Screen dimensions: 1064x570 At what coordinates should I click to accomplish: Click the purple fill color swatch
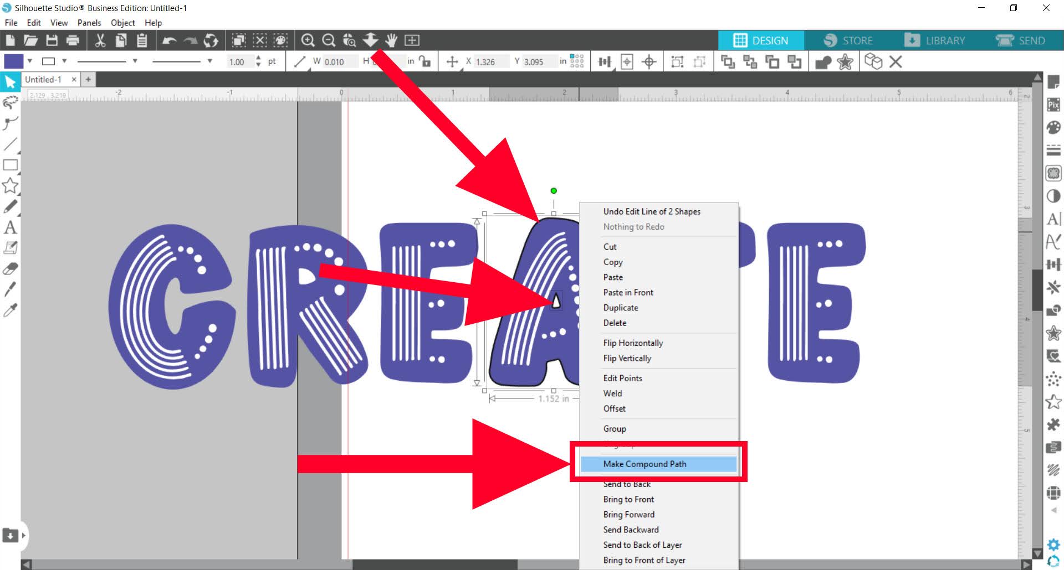point(13,61)
